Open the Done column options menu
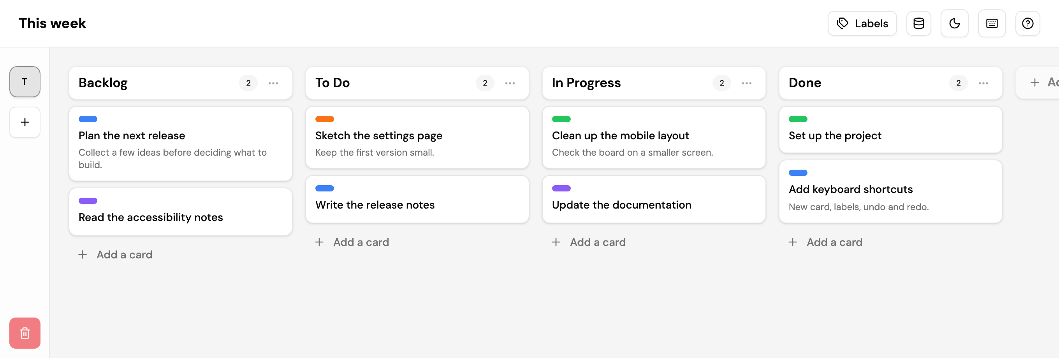This screenshot has height=358, width=1059. [983, 83]
